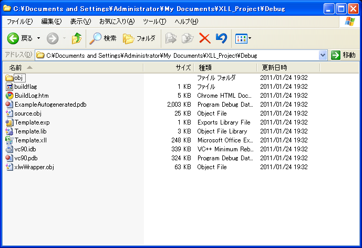Viewport: 362px width, 248px height.
Task: Click the Exports Library File type text
Action: [x=224, y=122]
